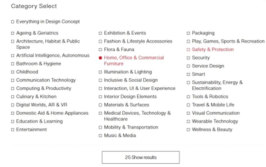
Task: Check the Bathroom & Hygiene category
Action: (13, 64)
